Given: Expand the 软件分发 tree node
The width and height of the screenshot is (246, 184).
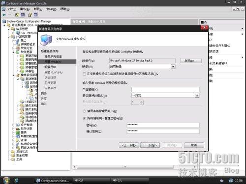Looking at the screenshot, I should (x=13, y=48).
